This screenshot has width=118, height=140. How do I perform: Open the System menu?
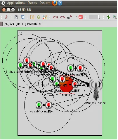tap(45, 3)
